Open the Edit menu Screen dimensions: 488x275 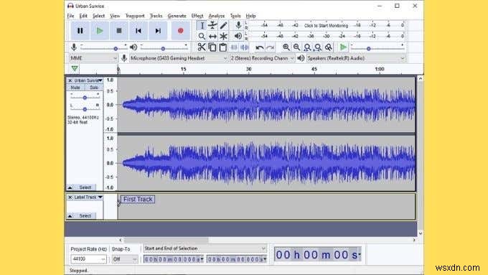(83, 16)
